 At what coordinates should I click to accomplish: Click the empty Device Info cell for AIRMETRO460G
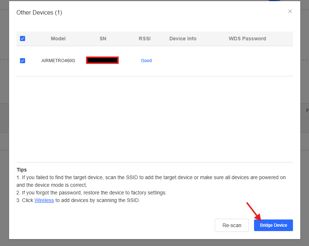pos(183,61)
